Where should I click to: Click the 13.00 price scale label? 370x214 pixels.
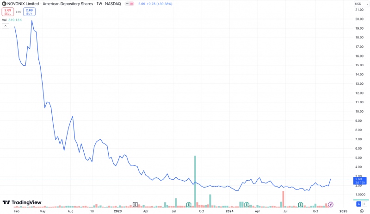(x=359, y=84)
